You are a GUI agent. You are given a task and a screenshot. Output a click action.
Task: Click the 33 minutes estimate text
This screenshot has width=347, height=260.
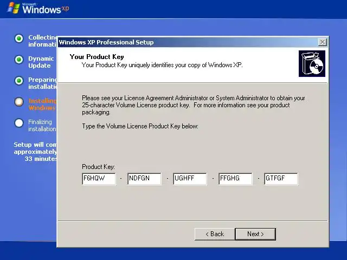(41, 159)
